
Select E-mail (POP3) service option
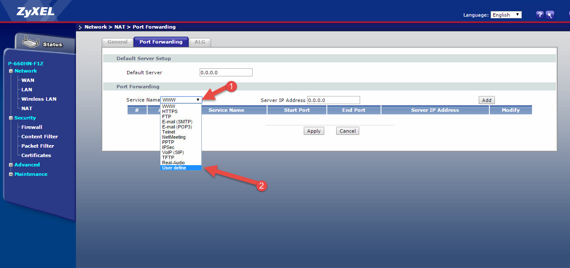pyautogui.click(x=180, y=127)
